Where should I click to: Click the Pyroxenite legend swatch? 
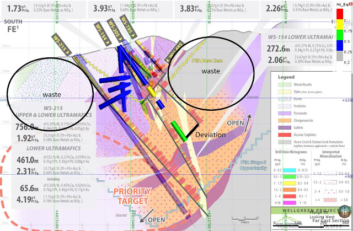(x=285, y=113)
